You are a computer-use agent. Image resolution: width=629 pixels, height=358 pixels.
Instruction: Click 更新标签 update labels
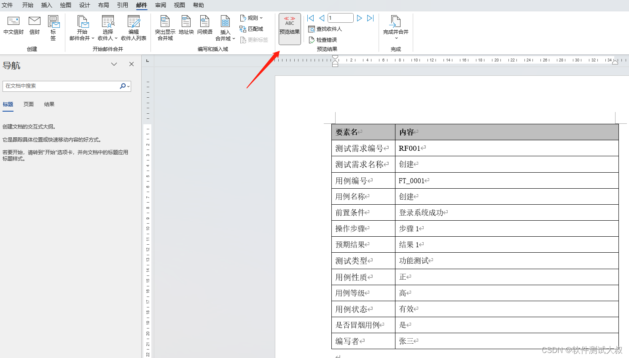[254, 40]
